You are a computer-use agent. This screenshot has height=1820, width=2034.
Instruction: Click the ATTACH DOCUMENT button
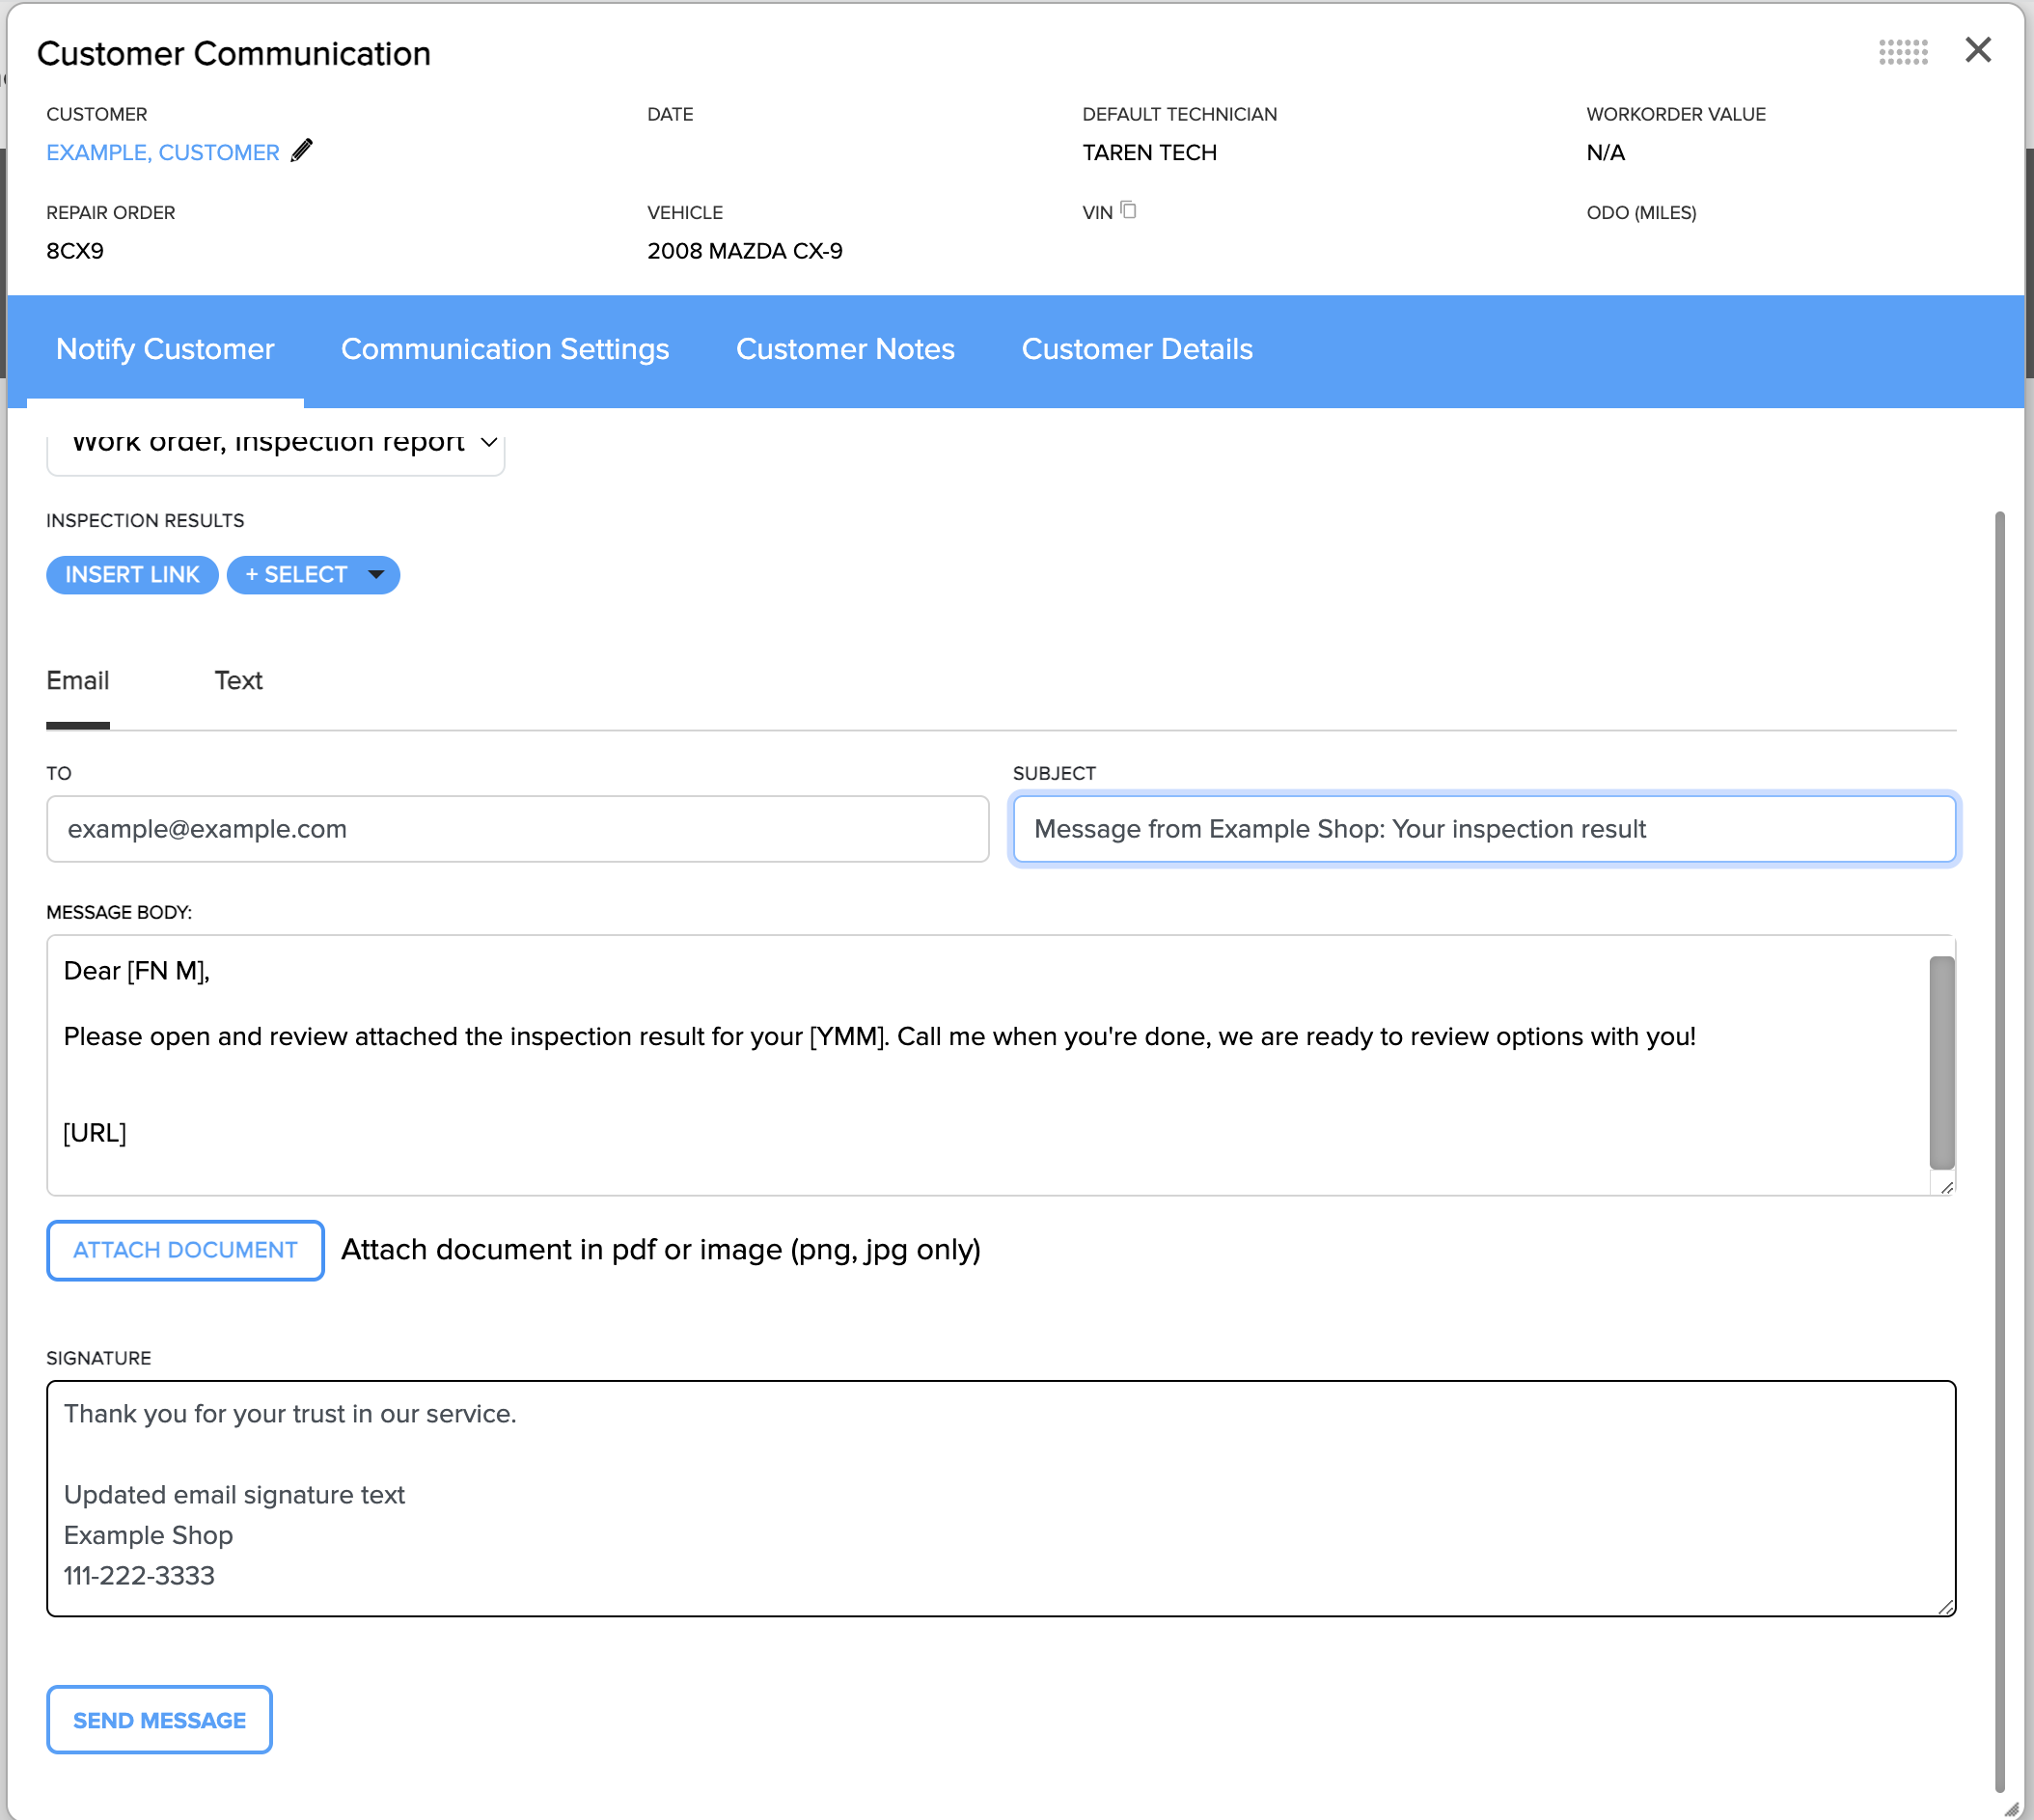pos(185,1250)
